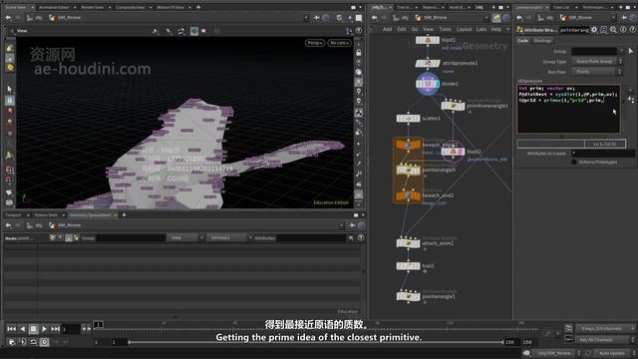This screenshot has width=638, height=359.
Task: Tick the Enforce Prototypes checkbox
Action: (574, 162)
